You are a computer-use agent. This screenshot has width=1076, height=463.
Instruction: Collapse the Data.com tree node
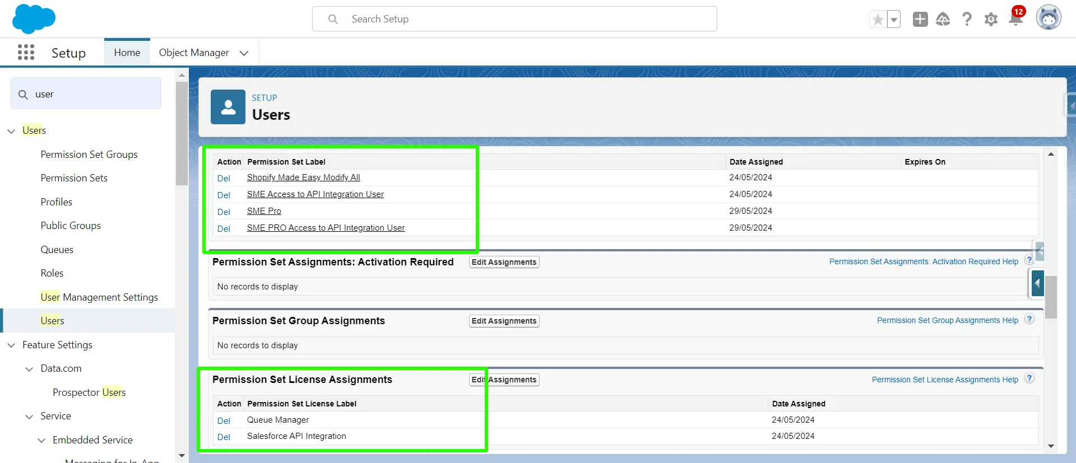tap(29, 369)
